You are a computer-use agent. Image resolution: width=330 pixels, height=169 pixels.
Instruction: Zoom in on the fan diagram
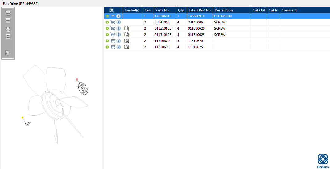[x=8, y=13]
